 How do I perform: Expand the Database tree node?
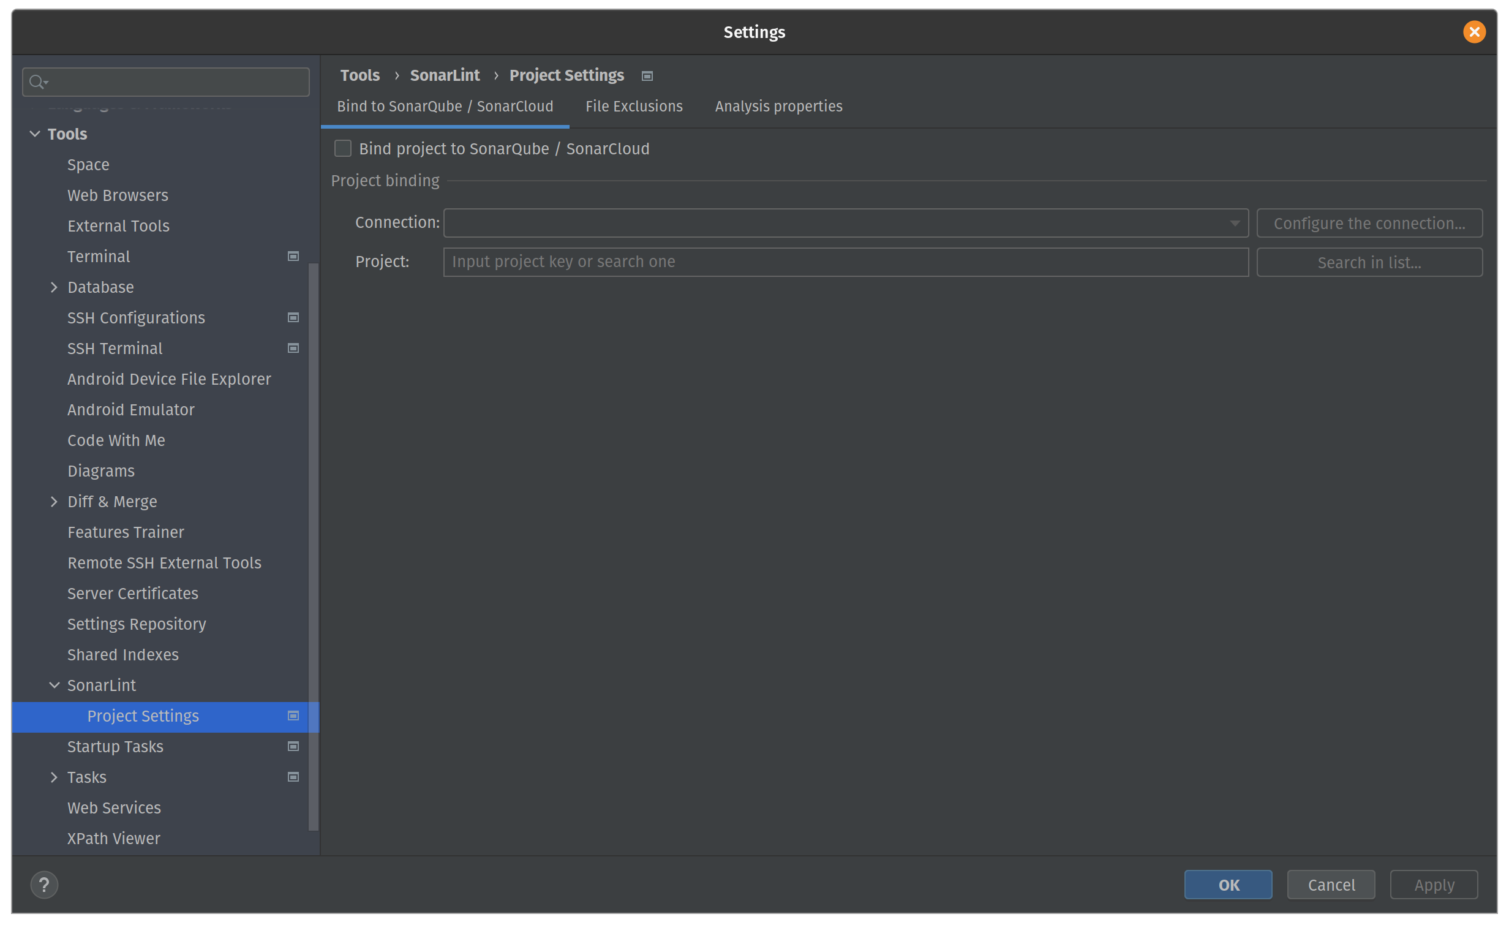(54, 287)
